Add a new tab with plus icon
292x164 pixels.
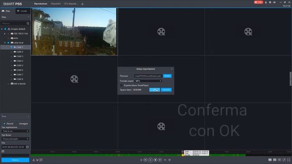coord(82,4)
